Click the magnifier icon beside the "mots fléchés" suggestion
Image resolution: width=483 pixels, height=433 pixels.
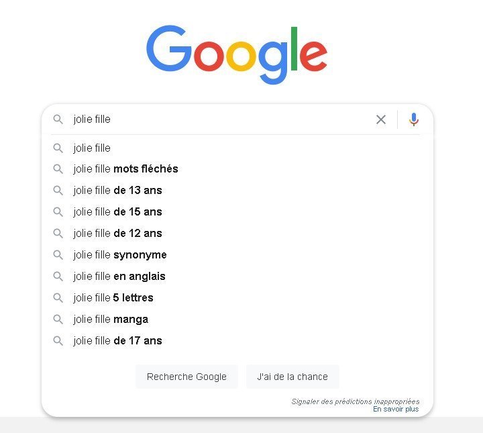point(58,169)
